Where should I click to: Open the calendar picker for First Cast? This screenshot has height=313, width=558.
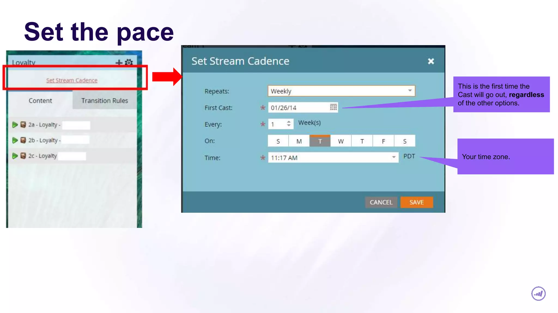point(333,107)
